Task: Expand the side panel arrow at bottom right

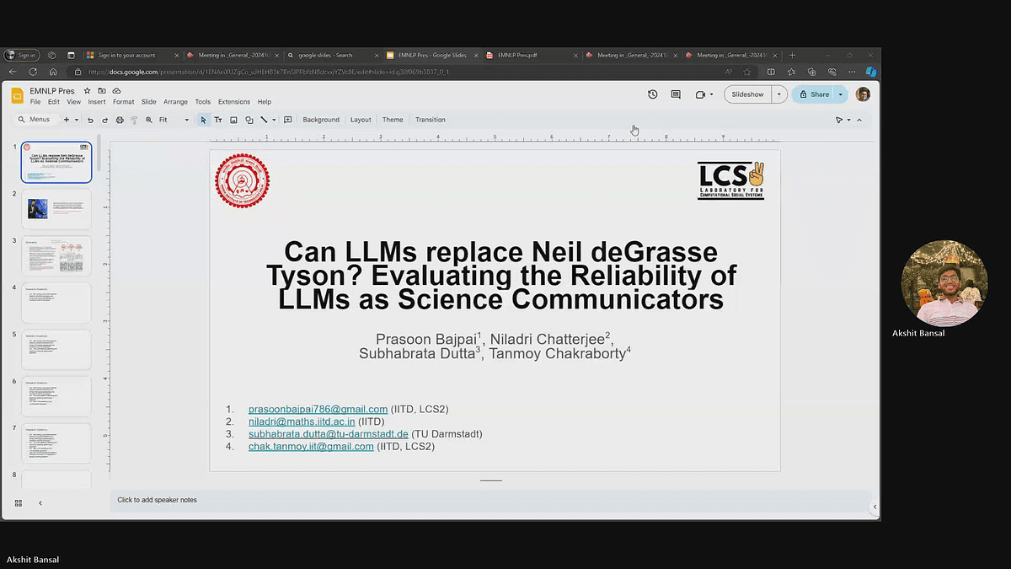Action: click(x=875, y=507)
